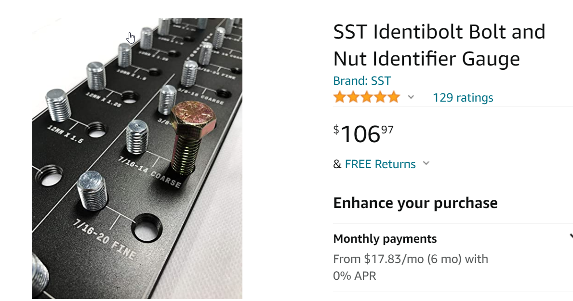Click the last orange star in rating
This screenshot has height=301, width=573.
pos(394,98)
